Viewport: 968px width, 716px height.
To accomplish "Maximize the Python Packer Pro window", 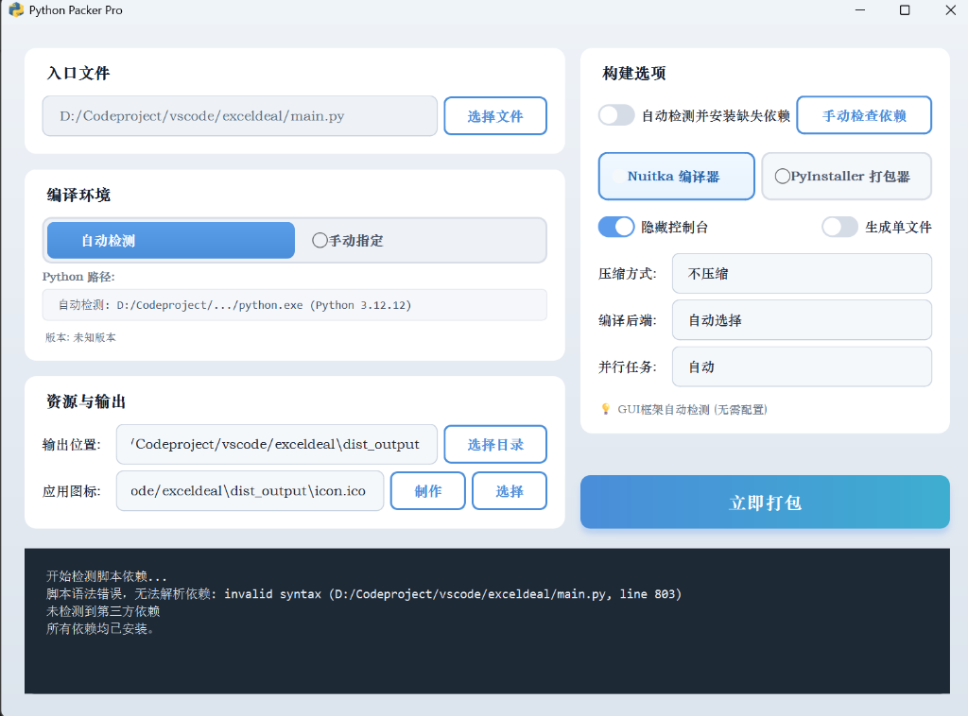I will point(905,9).
